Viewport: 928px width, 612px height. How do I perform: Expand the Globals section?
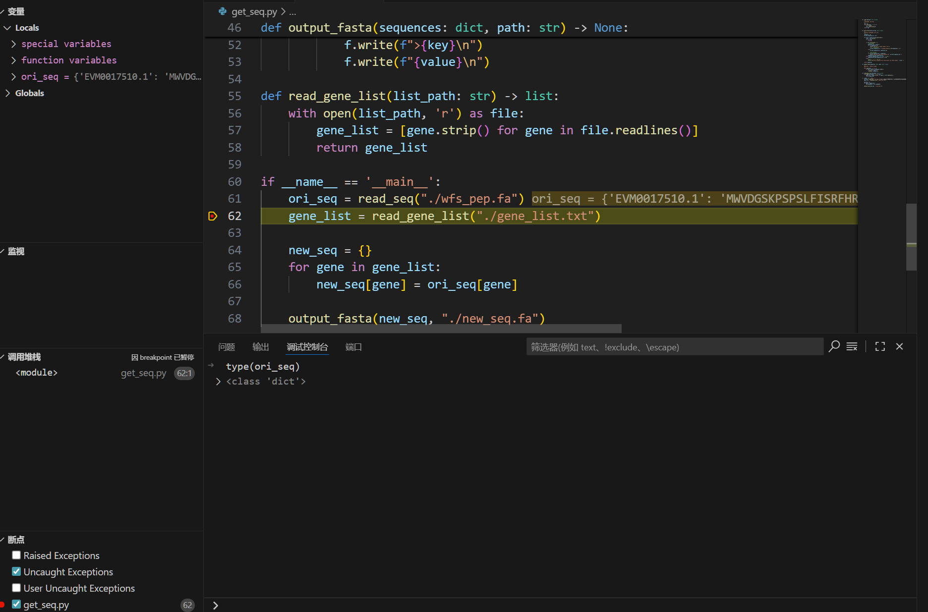tap(7, 93)
